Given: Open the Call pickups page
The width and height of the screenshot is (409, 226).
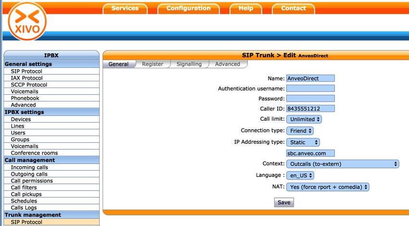Looking at the screenshot, I should click(51, 194).
